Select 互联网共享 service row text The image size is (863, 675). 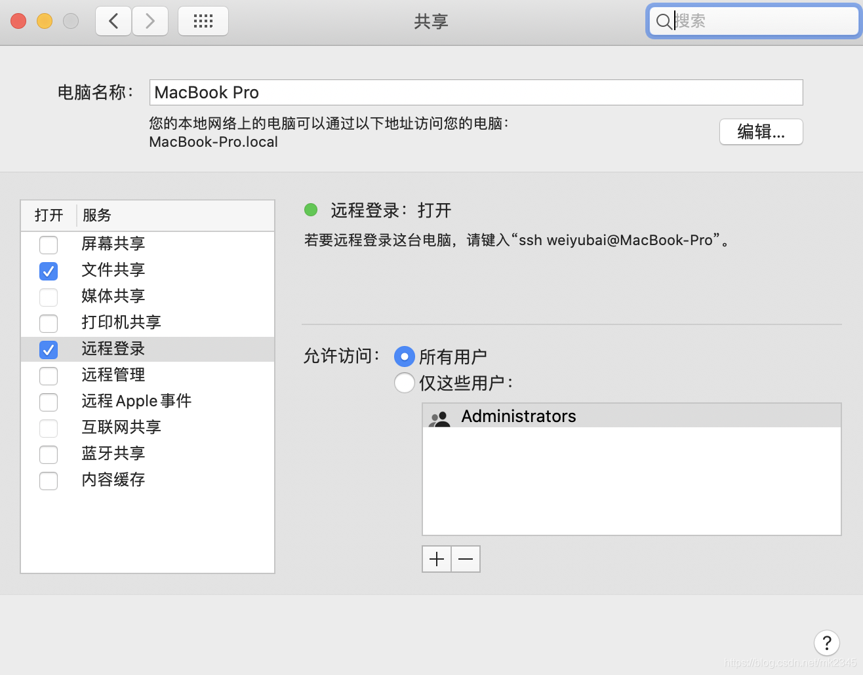[x=121, y=427]
